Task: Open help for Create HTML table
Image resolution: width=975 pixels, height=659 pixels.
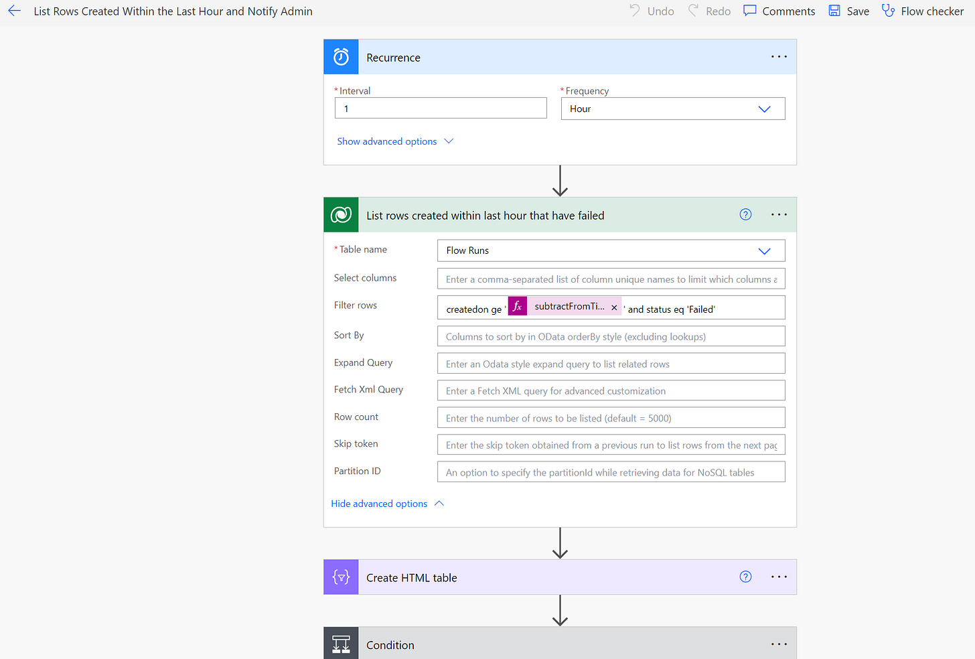Action: [x=745, y=577]
